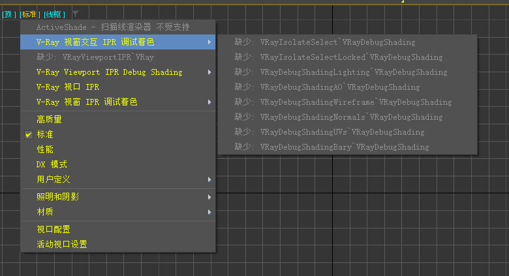Expand arrow beside 材质
Screen dimensions: 509x276
209,212
